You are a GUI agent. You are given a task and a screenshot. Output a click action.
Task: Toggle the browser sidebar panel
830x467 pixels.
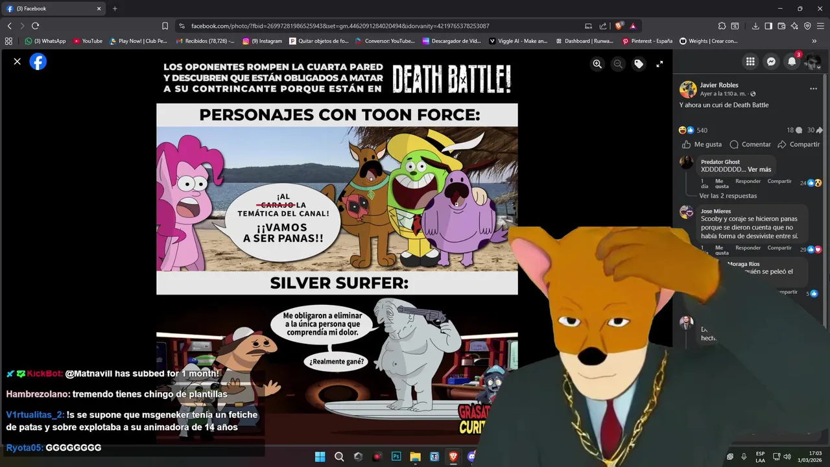[768, 26]
